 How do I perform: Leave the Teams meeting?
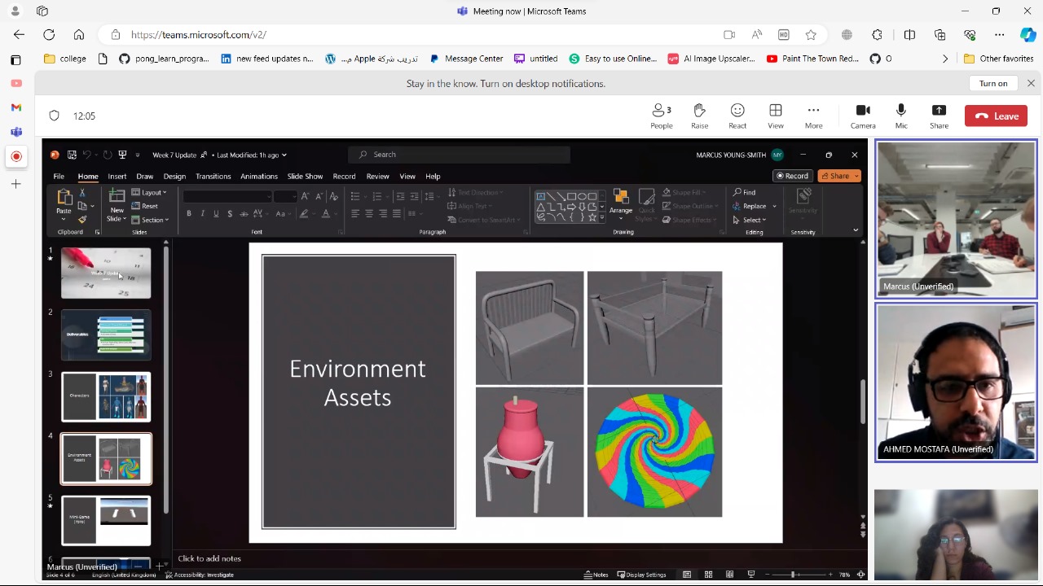[x=997, y=116]
